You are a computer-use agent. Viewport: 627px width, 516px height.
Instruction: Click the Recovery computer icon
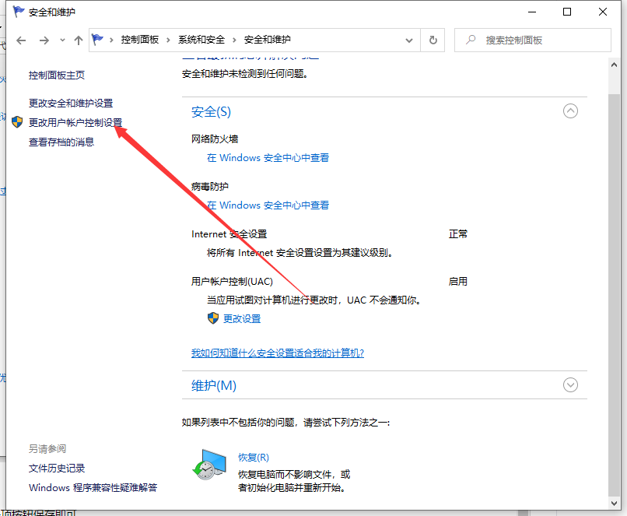tap(208, 465)
